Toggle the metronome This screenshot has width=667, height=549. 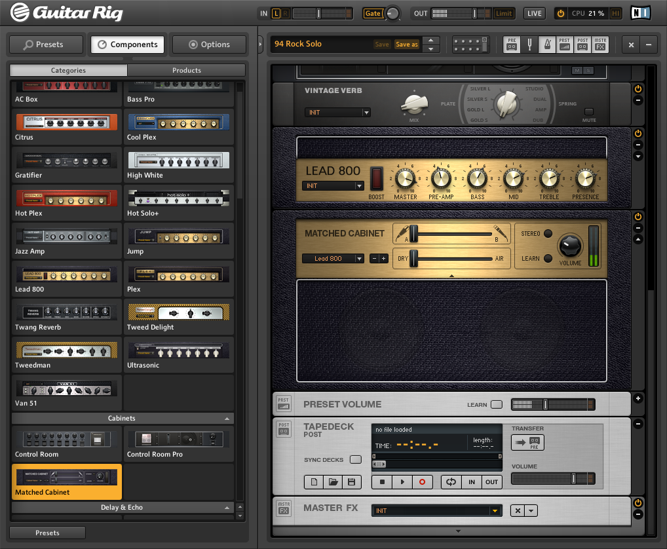click(547, 45)
